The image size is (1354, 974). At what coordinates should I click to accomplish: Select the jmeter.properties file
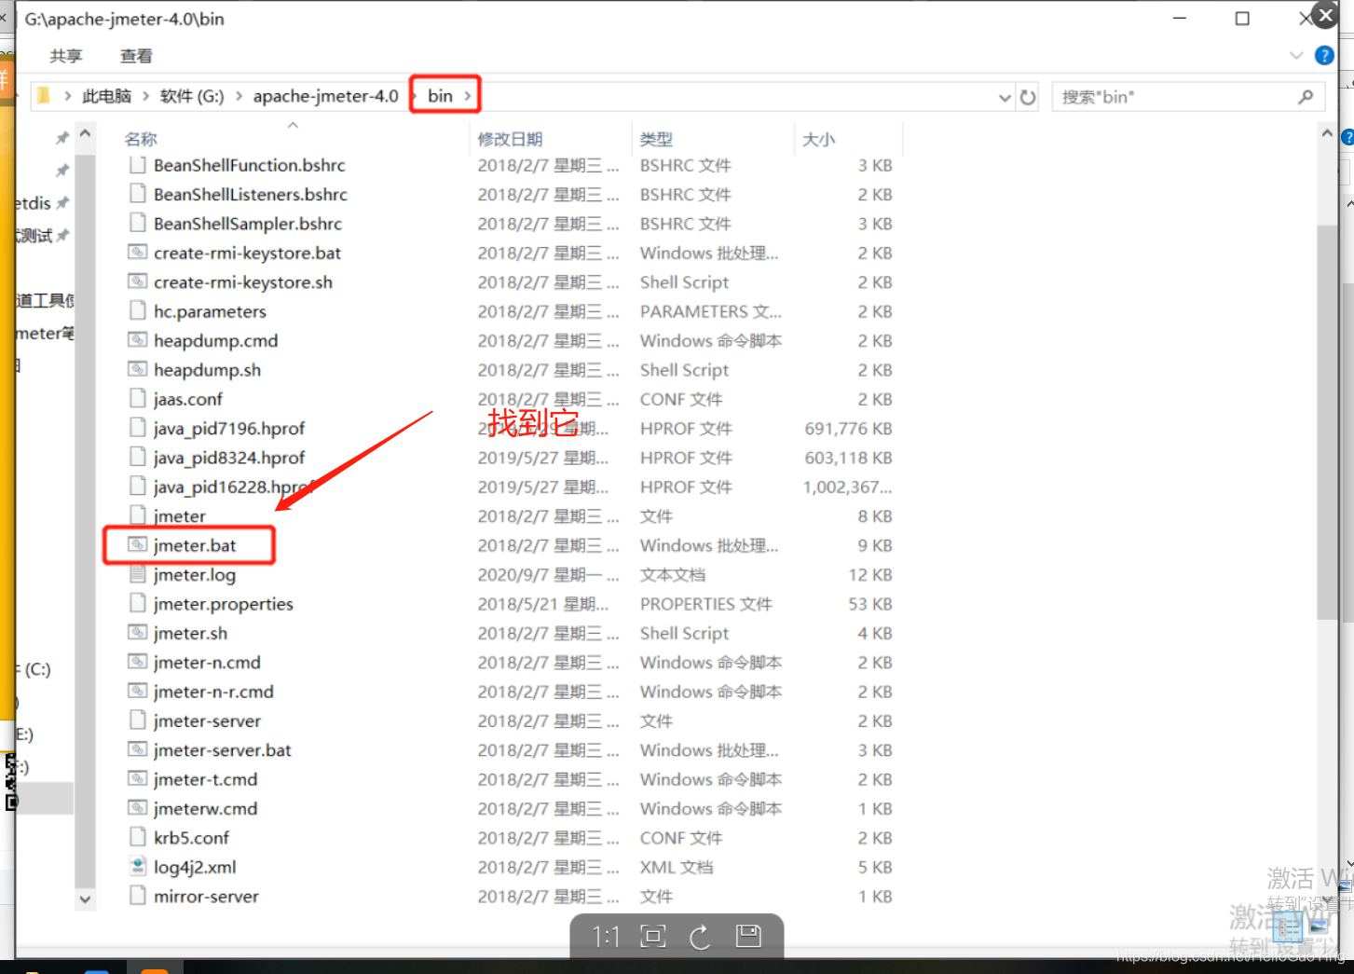coord(223,604)
